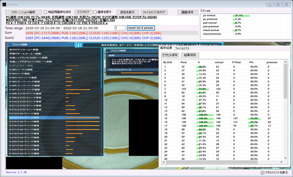
Task: Click the blue Sum2 result text line
Action: pos(93,38)
